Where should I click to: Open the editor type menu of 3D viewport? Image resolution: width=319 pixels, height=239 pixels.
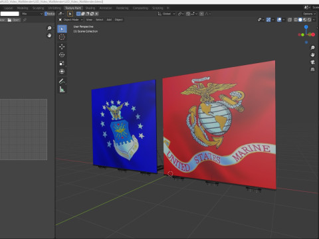coord(61,14)
